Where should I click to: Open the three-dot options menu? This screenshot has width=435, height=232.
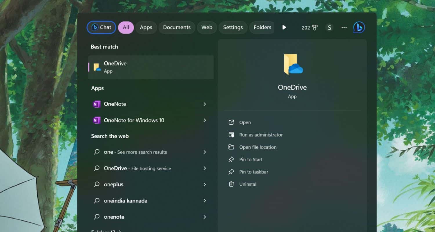pos(344,28)
